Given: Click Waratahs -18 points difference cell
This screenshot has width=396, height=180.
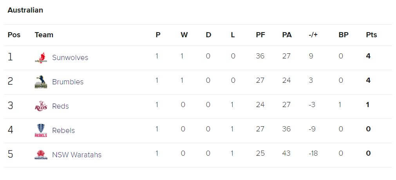Looking at the screenshot, I should (313, 153).
